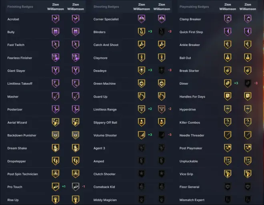The width and height of the screenshot is (264, 205).
Task: Select Limitless Range badge icon with -2
Action: pos(161,109)
